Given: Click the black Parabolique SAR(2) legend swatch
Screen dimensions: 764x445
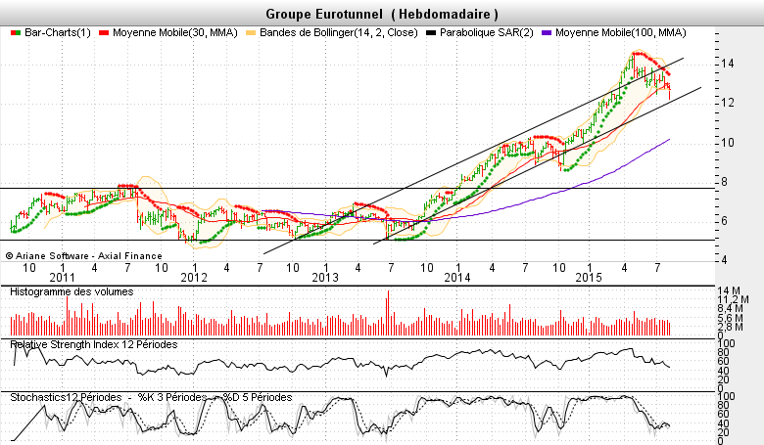Looking at the screenshot, I should (x=431, y=32).
